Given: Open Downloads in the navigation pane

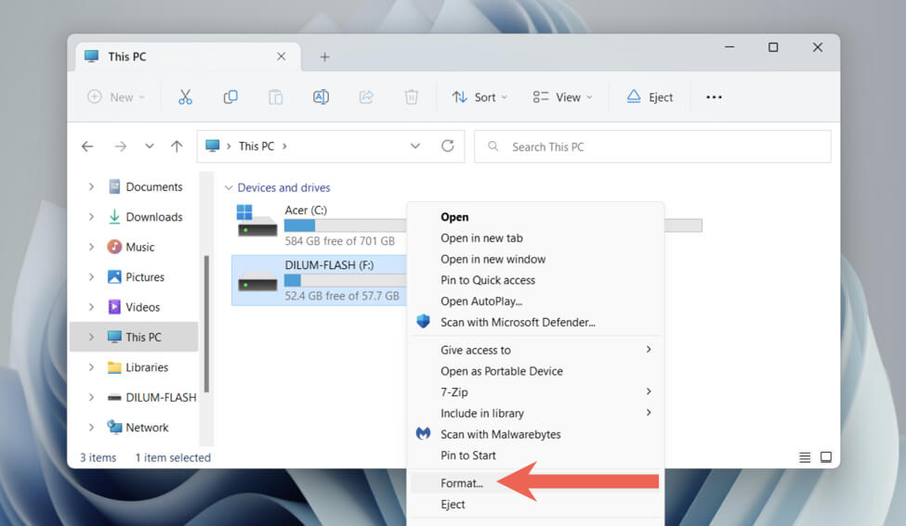Looking at the screenshot, I should coord(153,217).
